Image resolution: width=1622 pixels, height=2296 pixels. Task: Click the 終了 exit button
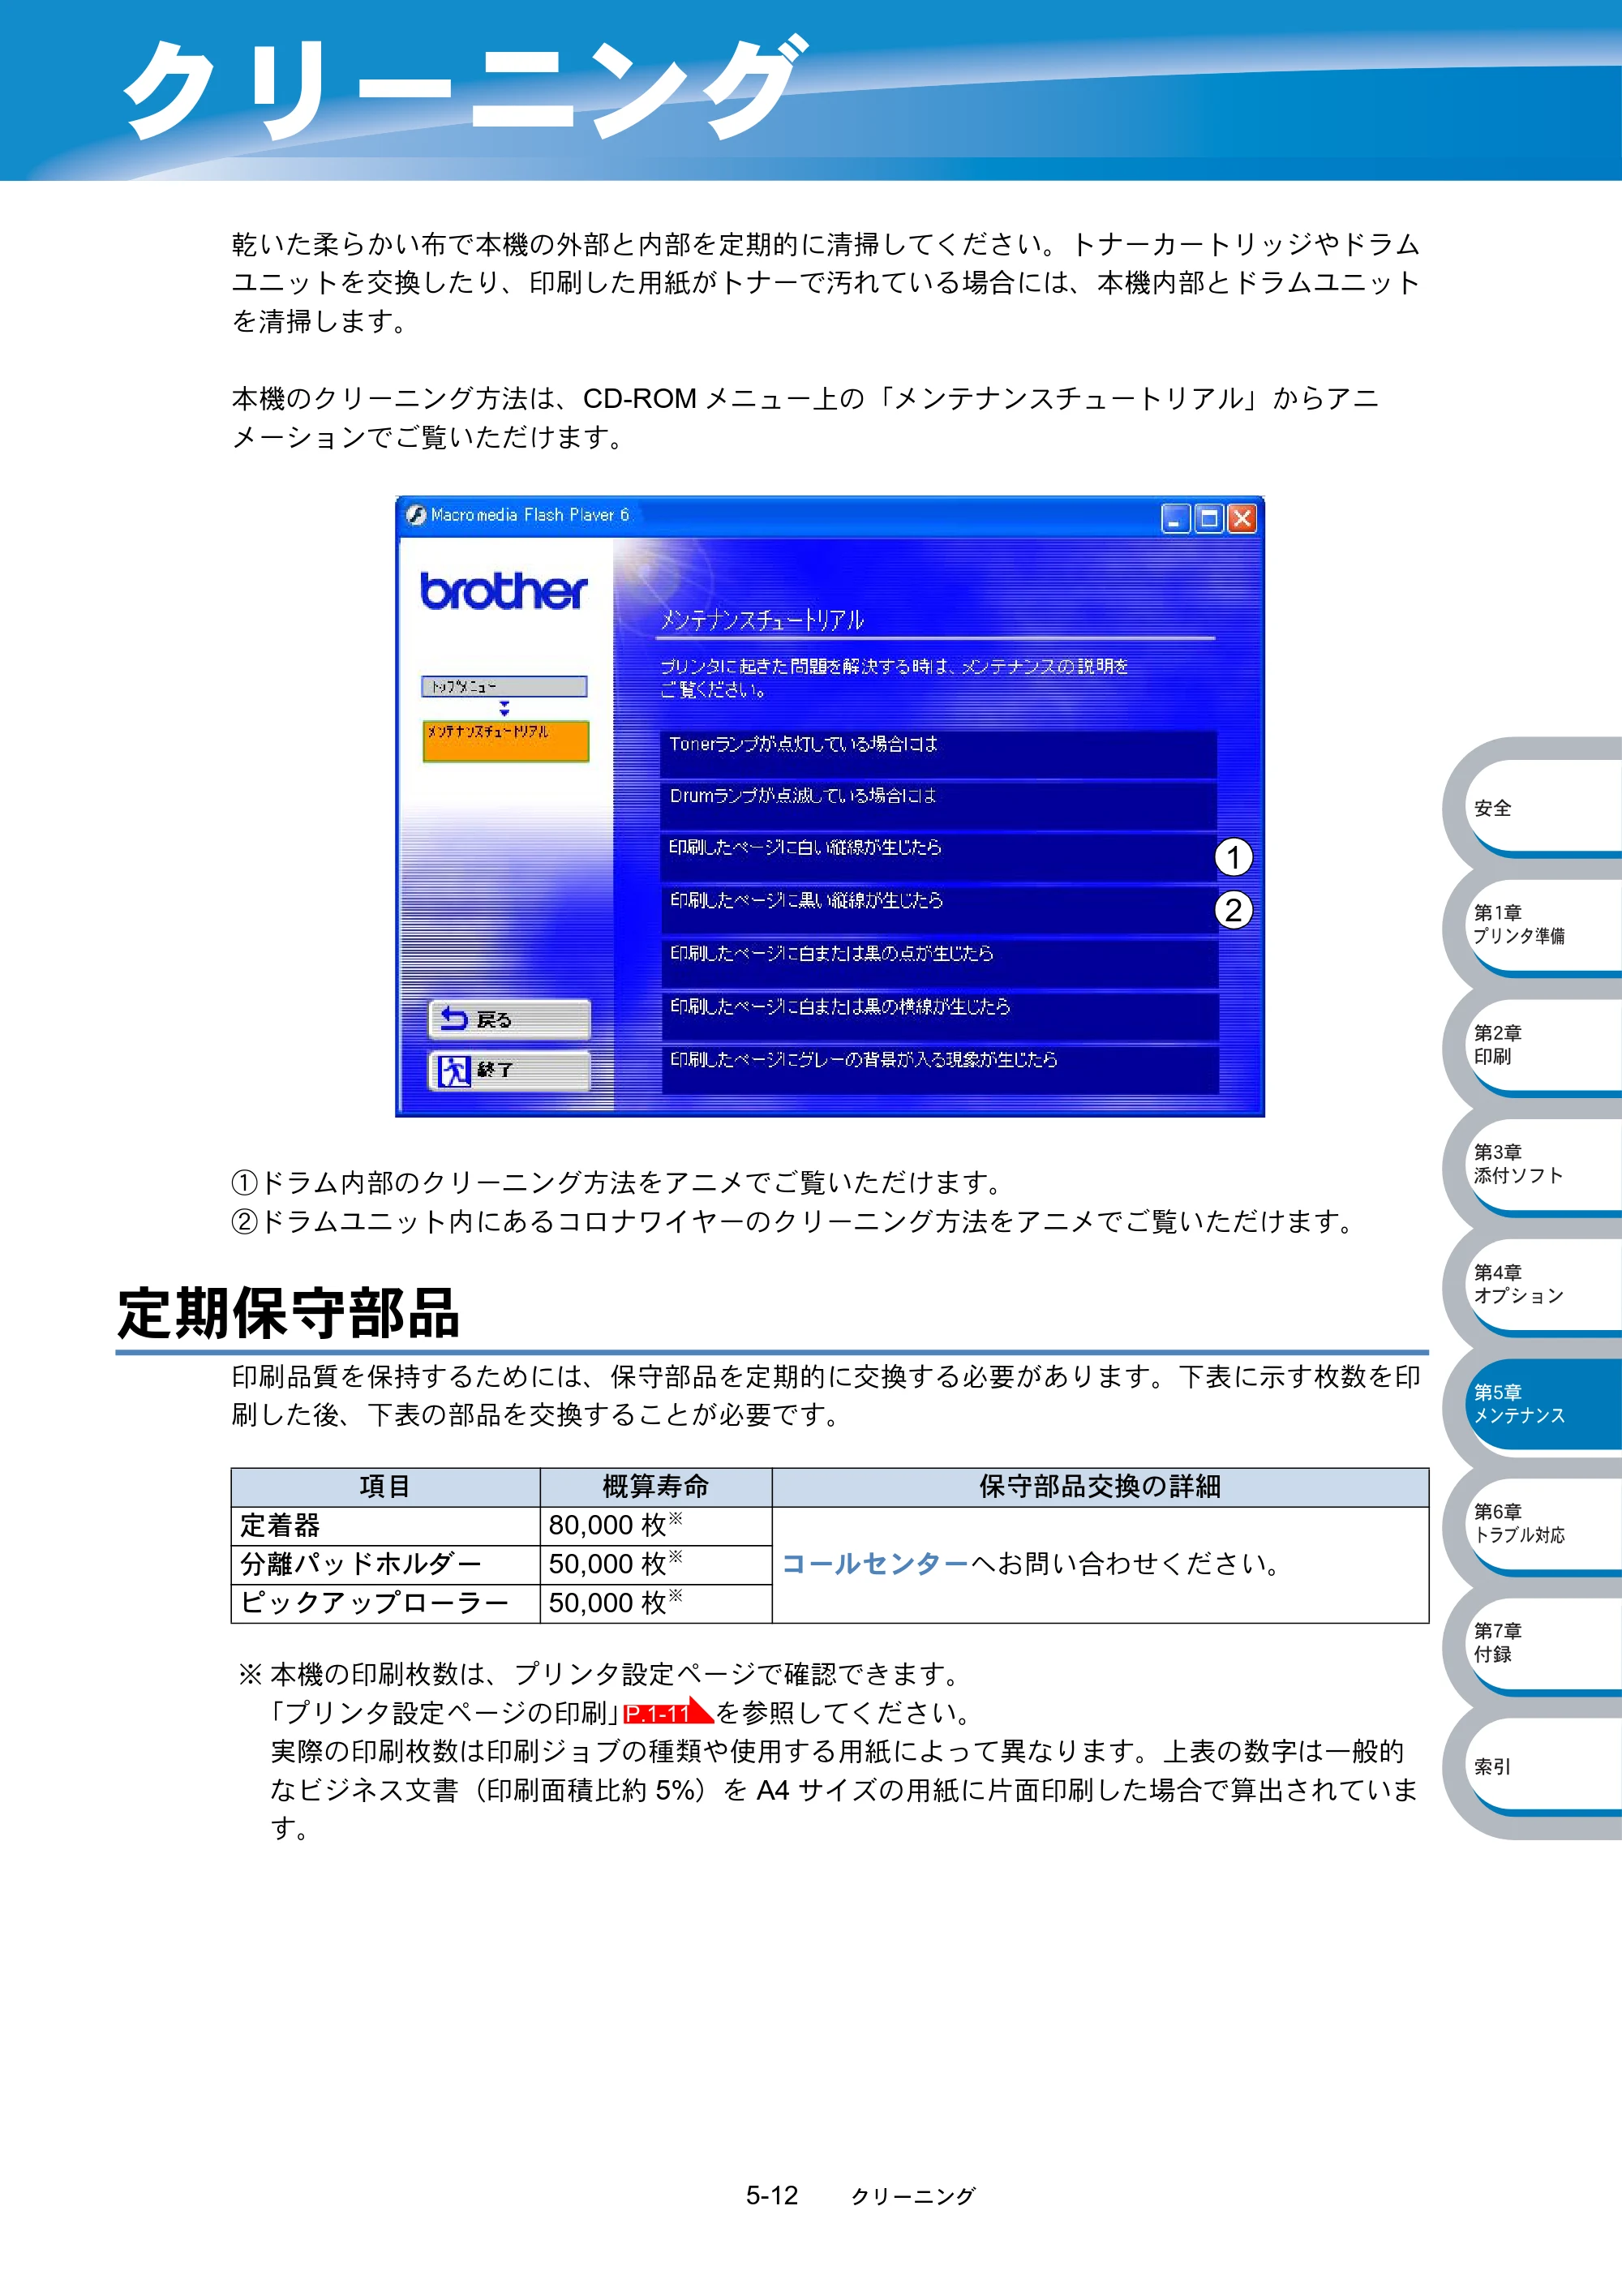[509, 1070]
